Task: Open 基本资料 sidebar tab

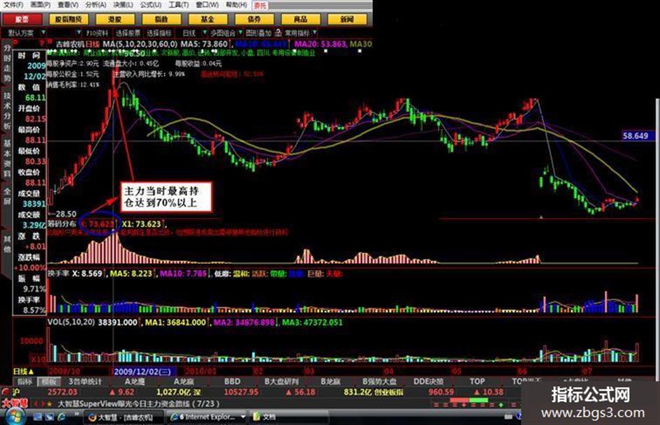Action: [x=7, y=158]
